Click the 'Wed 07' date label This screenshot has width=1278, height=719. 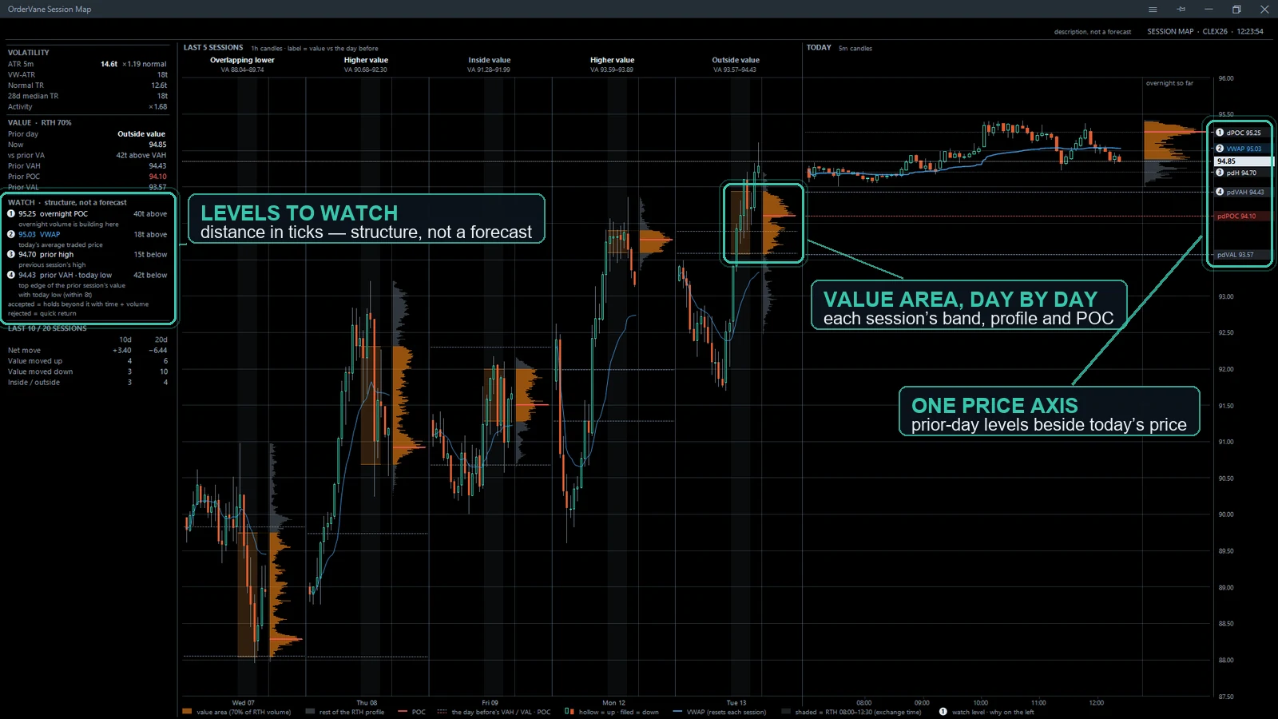[x=243, y=703]
